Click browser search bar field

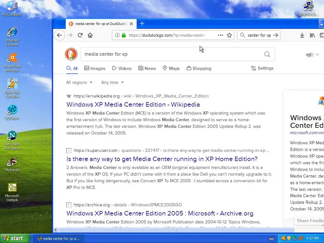pos(259,35)
